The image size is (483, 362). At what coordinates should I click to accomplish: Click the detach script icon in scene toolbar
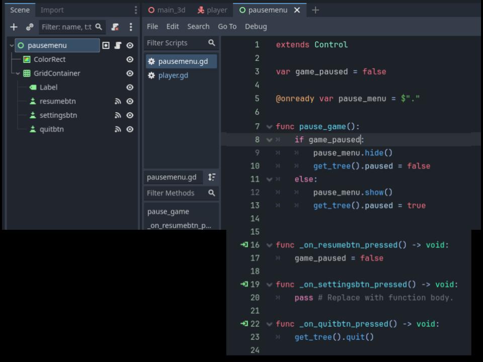pyautogui.click(x=115, y=27)
